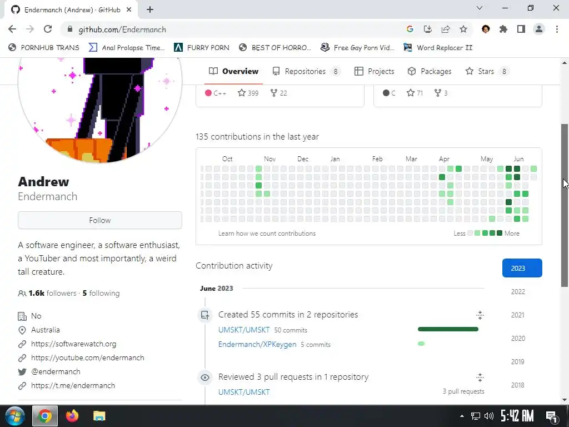Switch to the Repositories tab

(307, 71)
